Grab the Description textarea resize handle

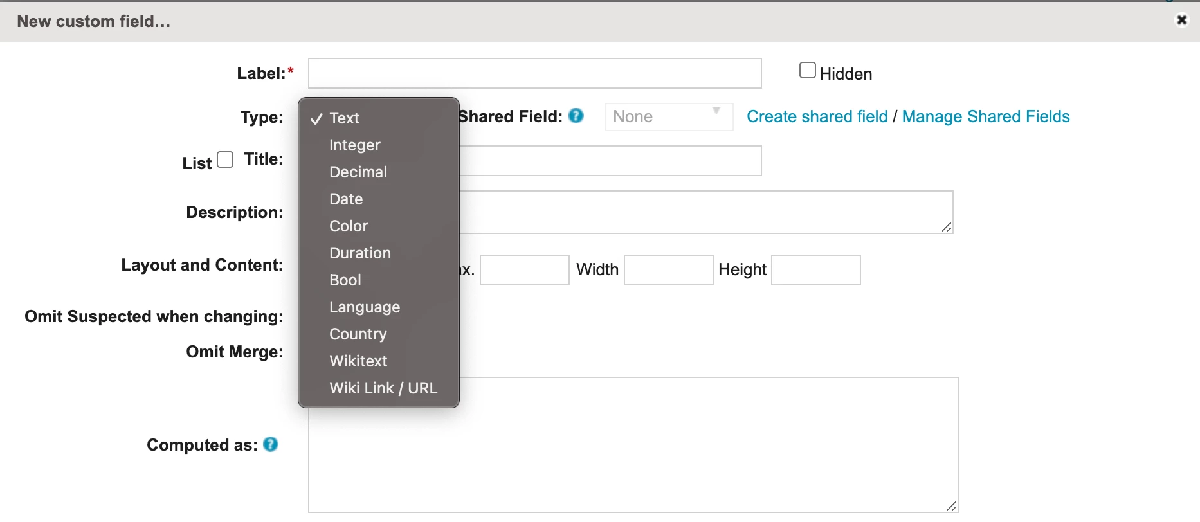[947, 228]
